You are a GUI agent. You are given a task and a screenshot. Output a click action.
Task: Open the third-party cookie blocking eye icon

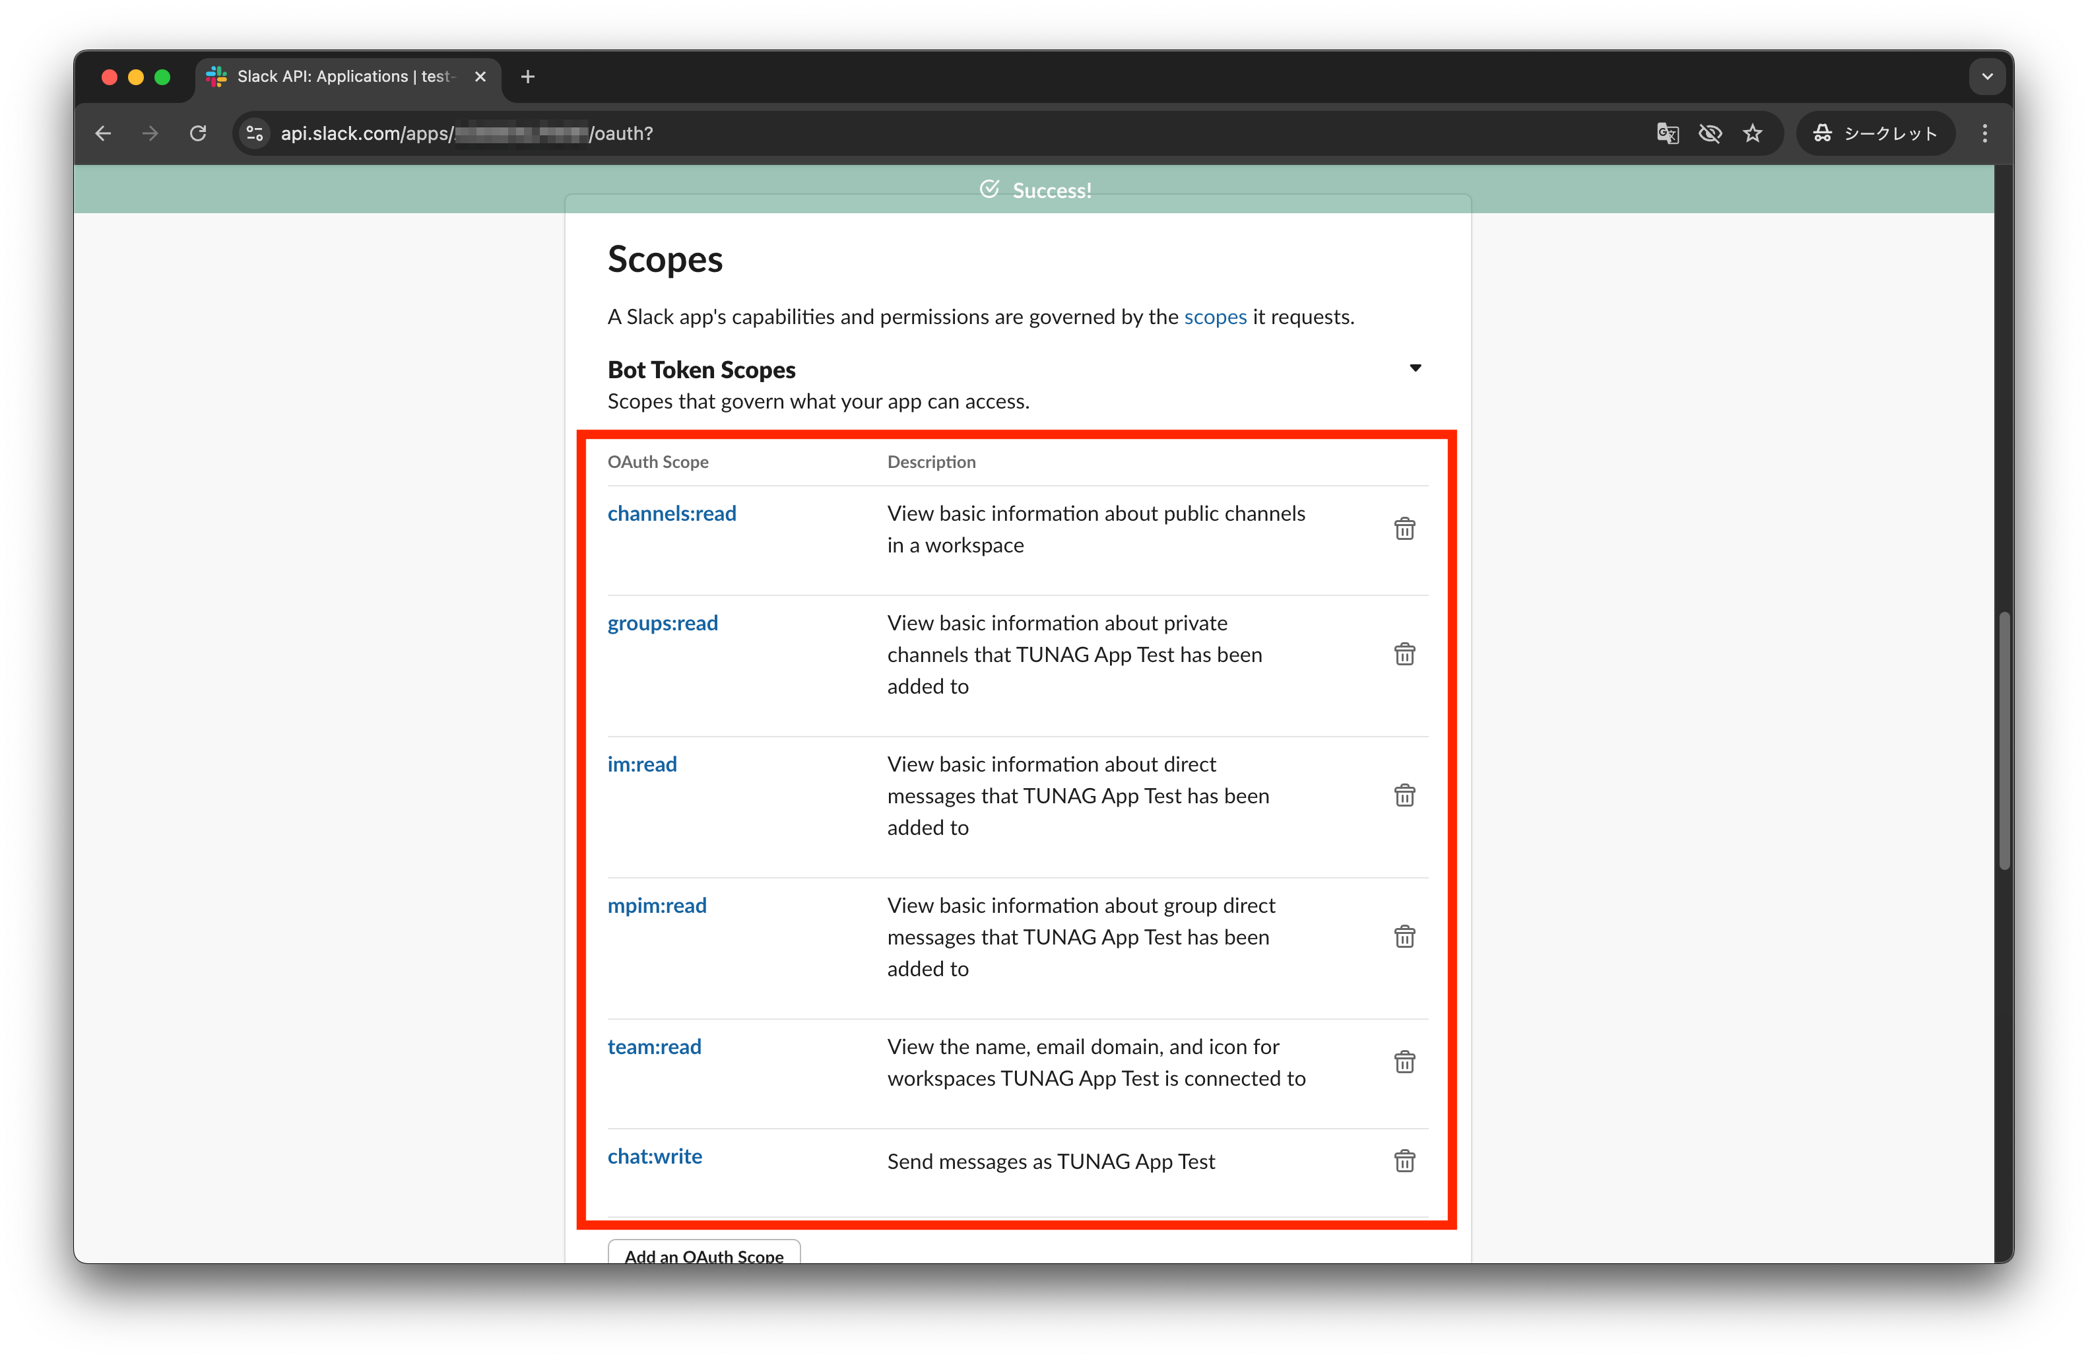click(1710, 133)
